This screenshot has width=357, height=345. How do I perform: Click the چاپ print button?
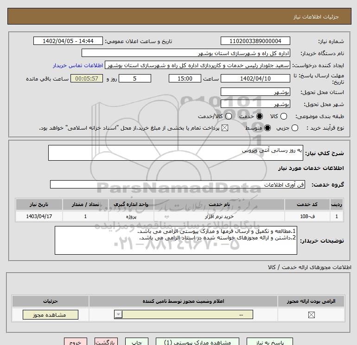pos(137,342)
